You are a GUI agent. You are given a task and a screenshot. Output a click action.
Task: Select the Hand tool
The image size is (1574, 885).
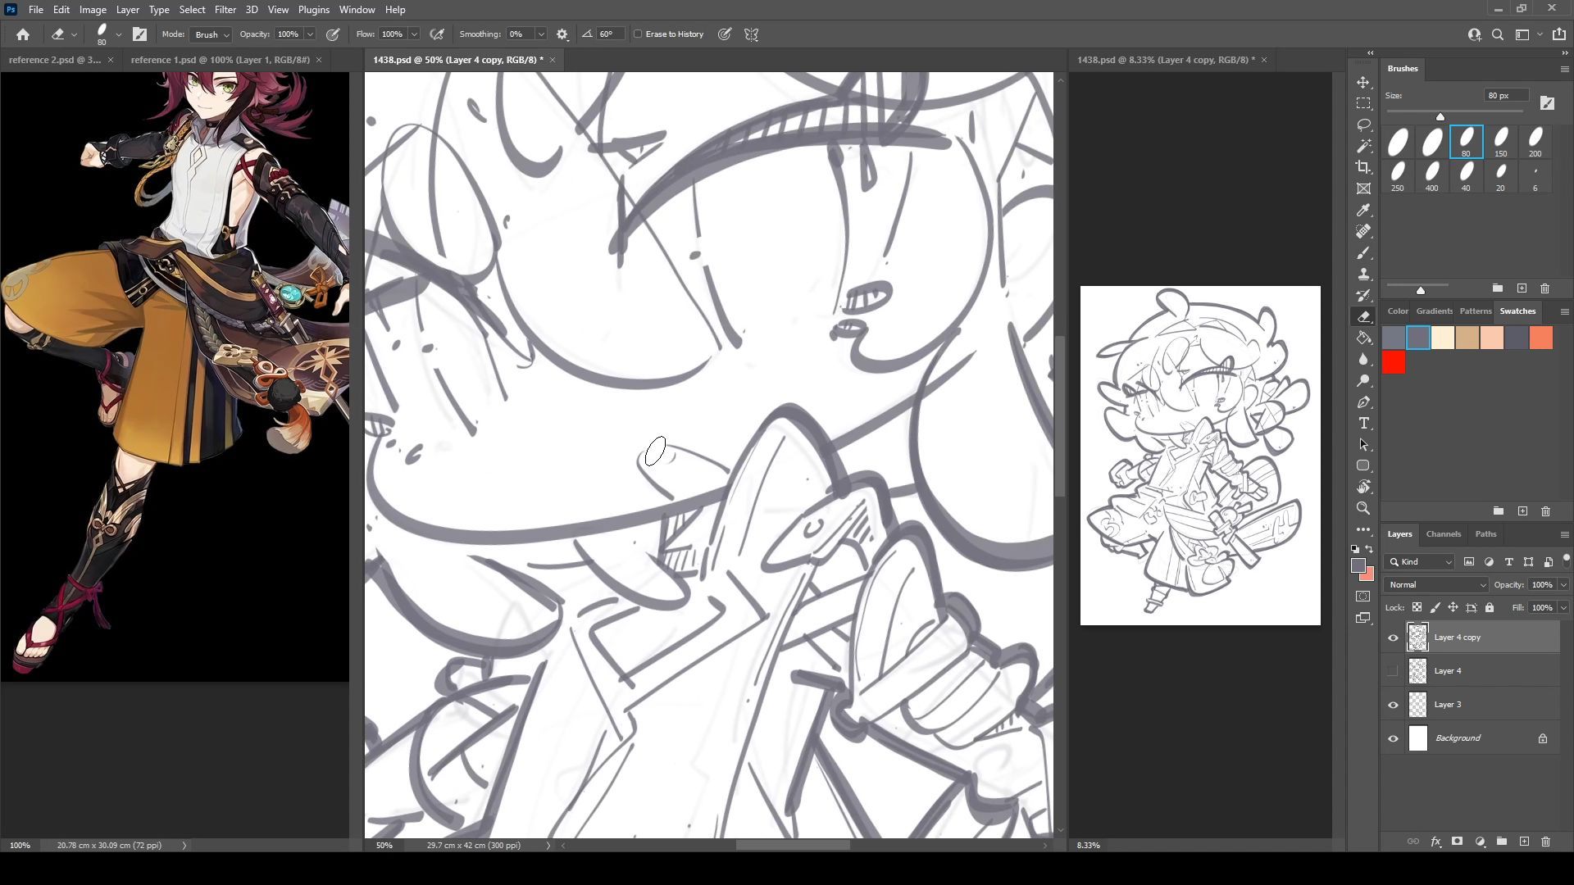tap(1363, 487)
